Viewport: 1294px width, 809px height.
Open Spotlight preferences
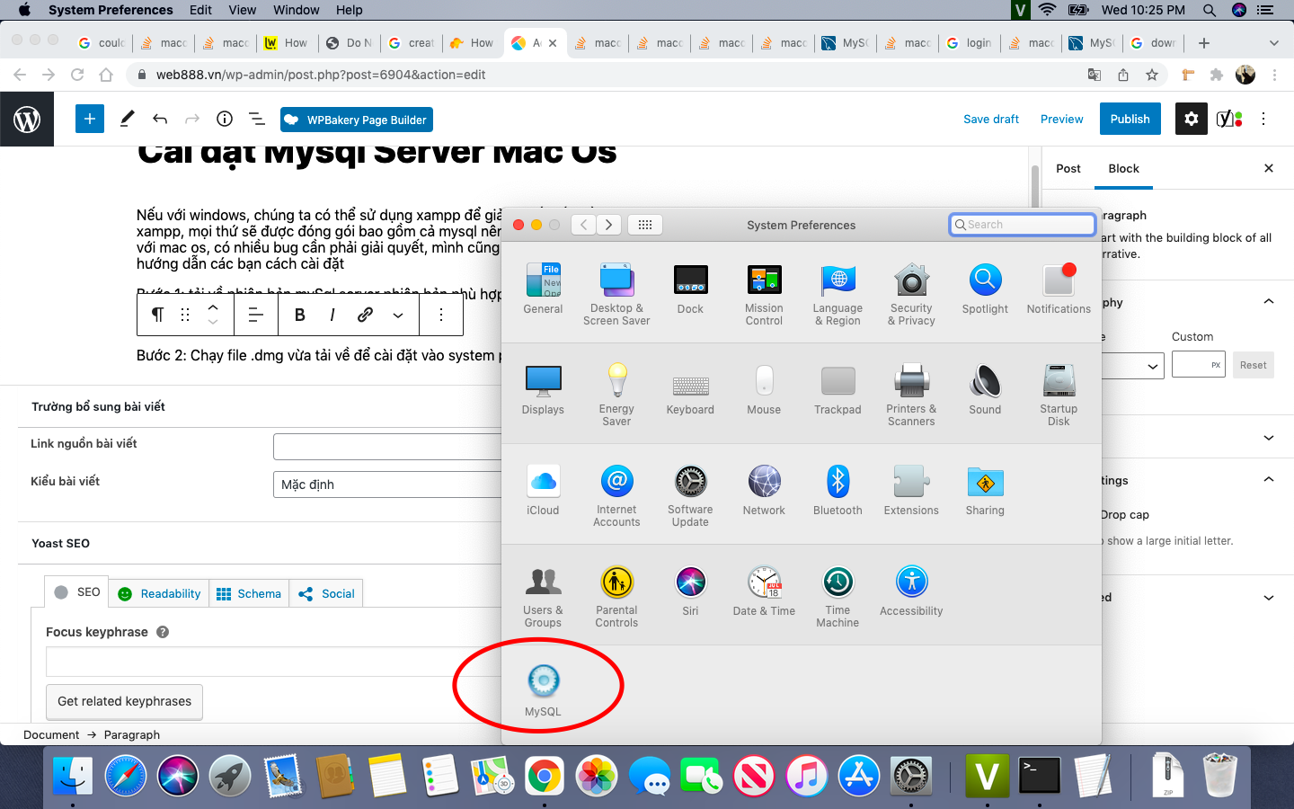tap(985, 289)
